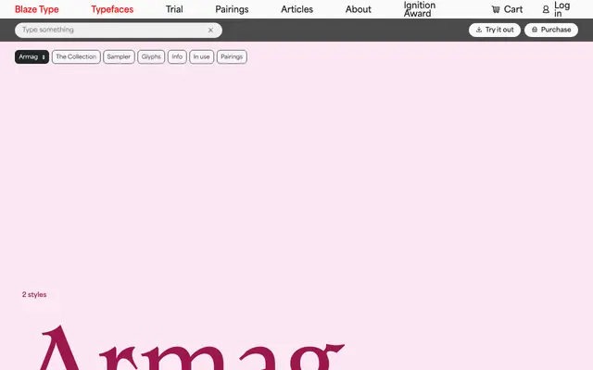Open the Blaze Type home link
This screenshot has width=593, height=370.
(x=37, y=9)
